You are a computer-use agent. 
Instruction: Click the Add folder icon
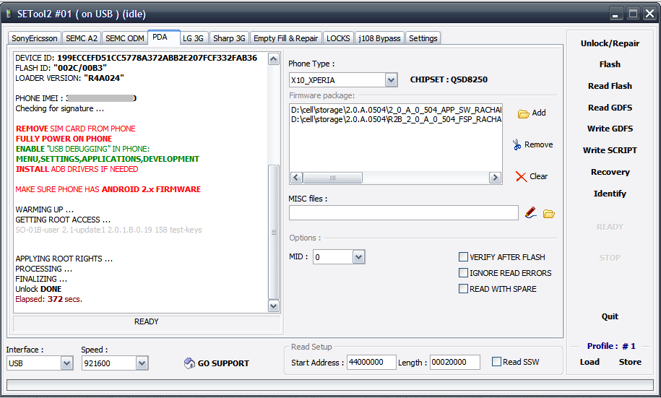[x=523, y=113]
